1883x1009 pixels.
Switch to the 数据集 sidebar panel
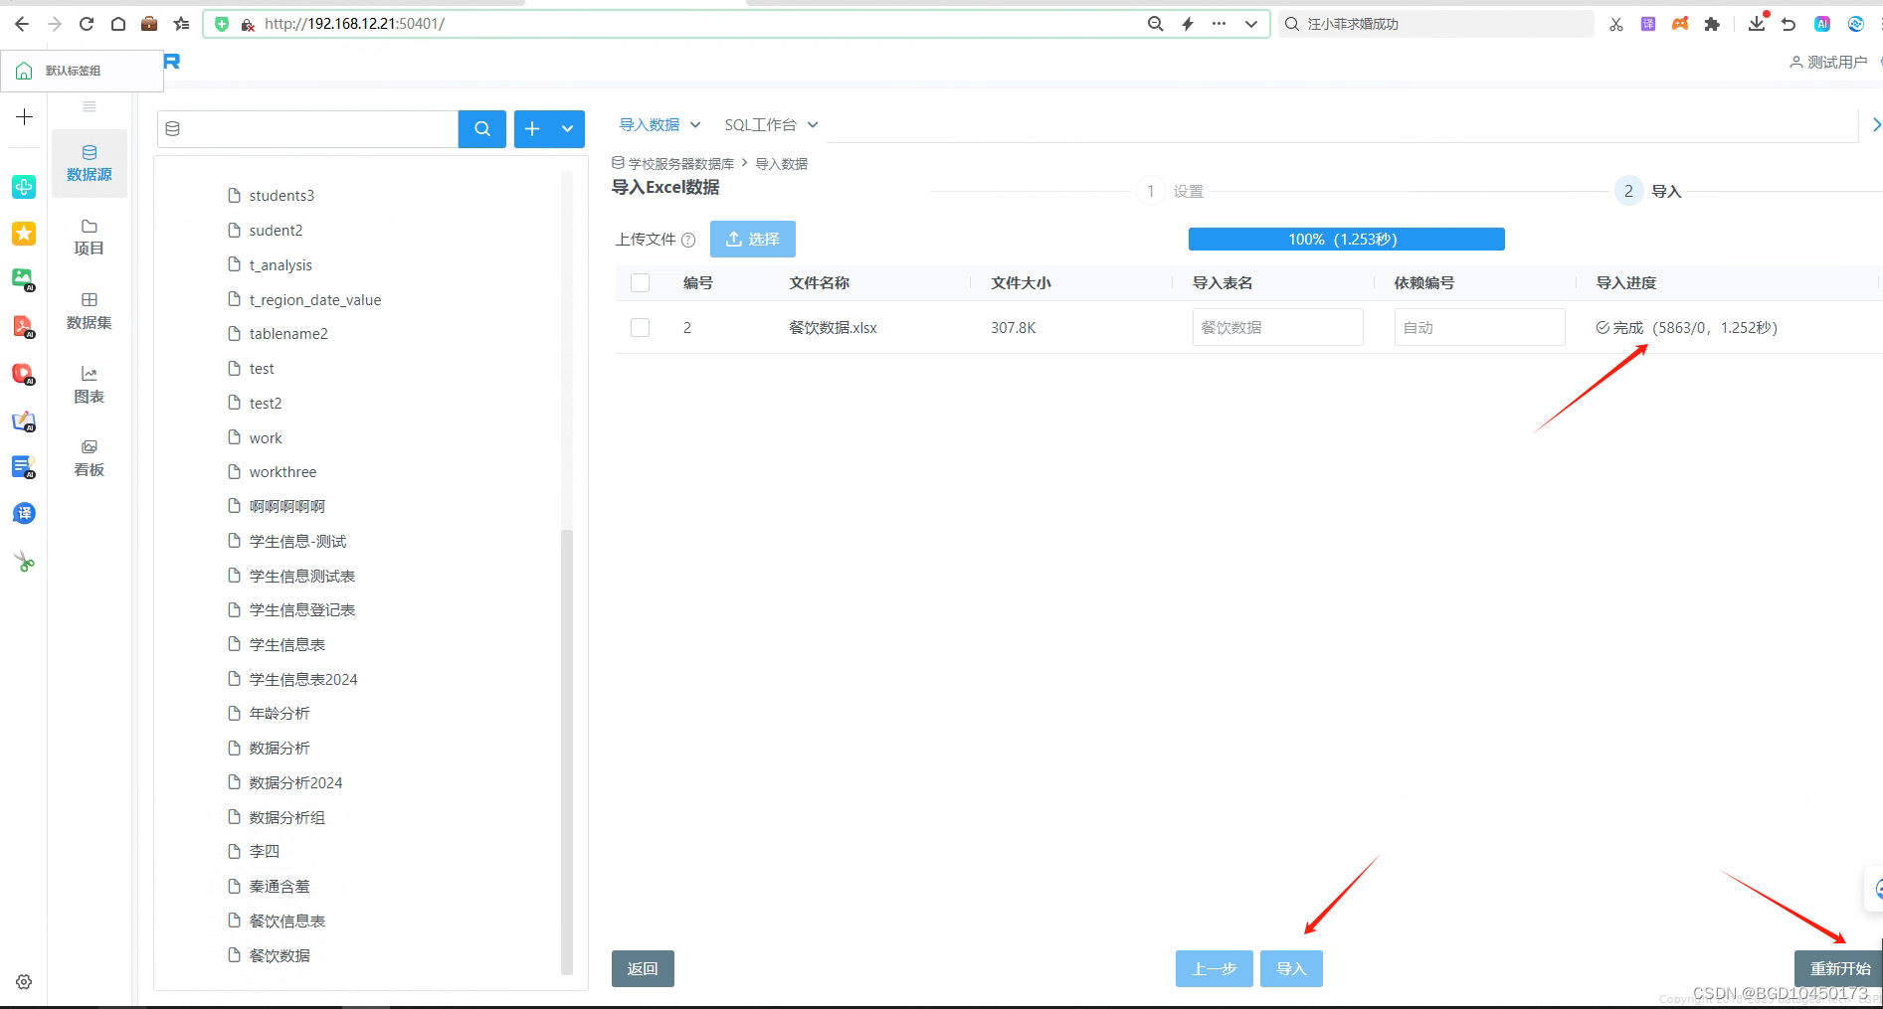[x=89, y=311]
